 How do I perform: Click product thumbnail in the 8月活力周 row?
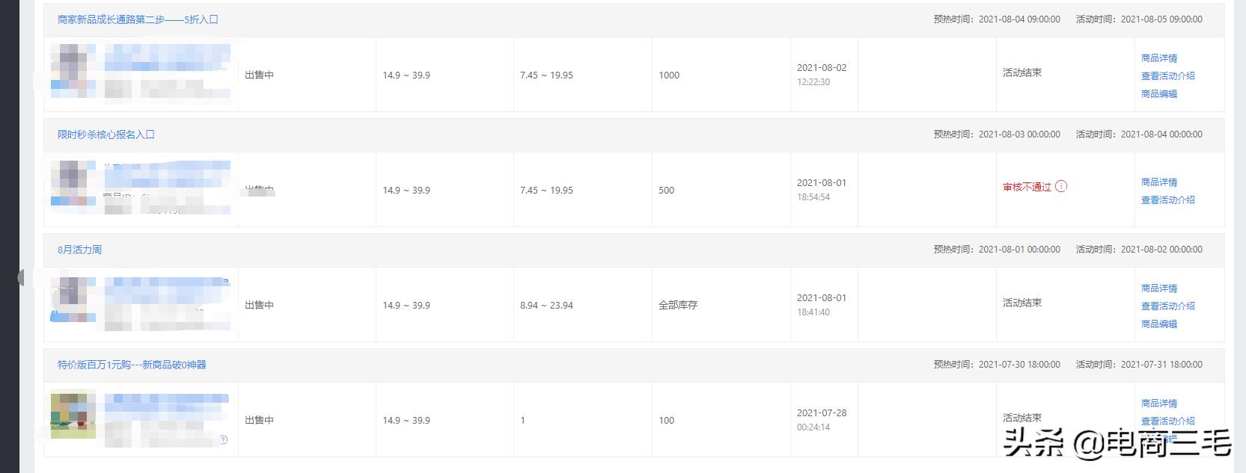(x=73, y=299)
